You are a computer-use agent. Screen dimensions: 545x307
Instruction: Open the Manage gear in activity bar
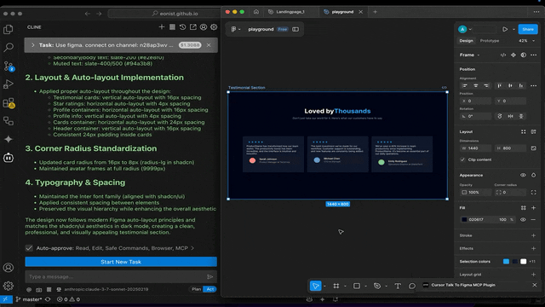point(9,287)
